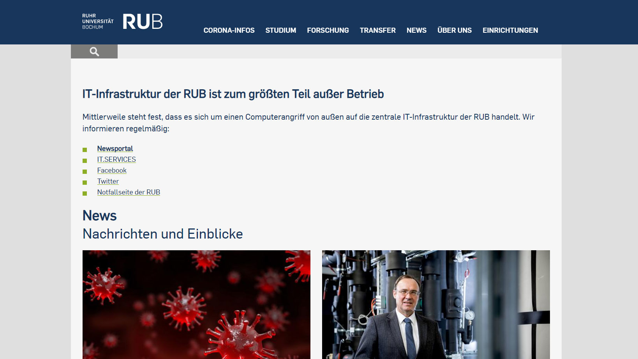Screen dimensions: 638x359
Task: Click the IT-Infrastruktur außer Betrieb headline
Action: click(x=233, y=94)
